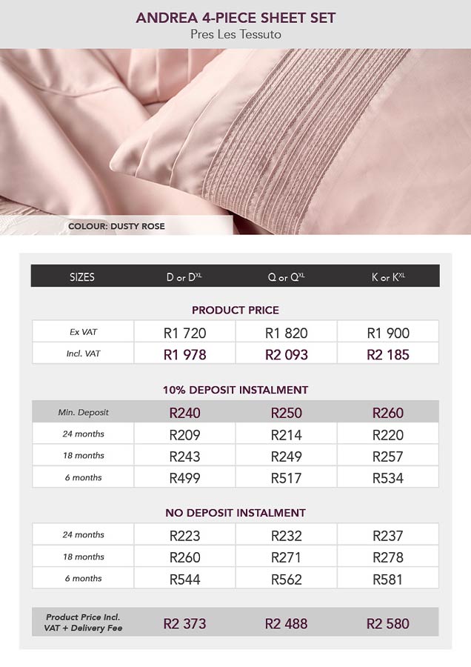Click the R1 720 Ex VAT price

184,333
